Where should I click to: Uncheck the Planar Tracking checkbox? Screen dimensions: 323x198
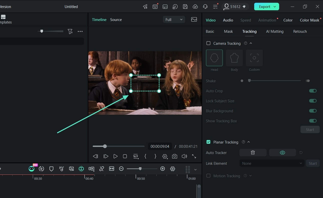208,142
